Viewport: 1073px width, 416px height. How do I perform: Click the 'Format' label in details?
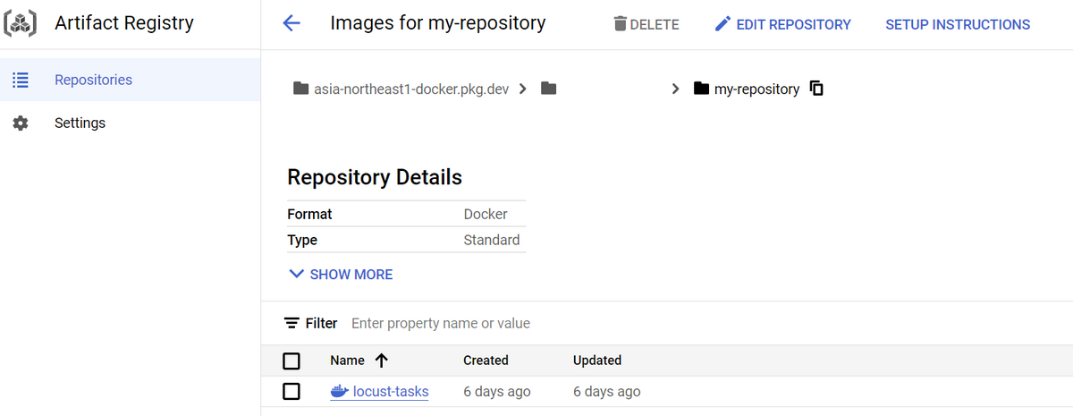point(309,214)
